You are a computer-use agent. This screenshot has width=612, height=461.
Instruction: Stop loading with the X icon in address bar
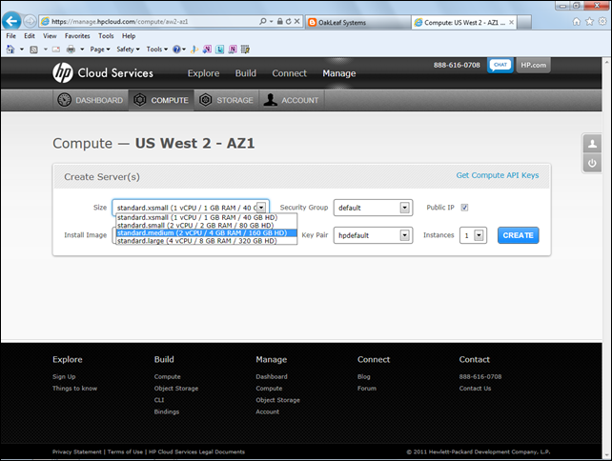tap(296, 21)
